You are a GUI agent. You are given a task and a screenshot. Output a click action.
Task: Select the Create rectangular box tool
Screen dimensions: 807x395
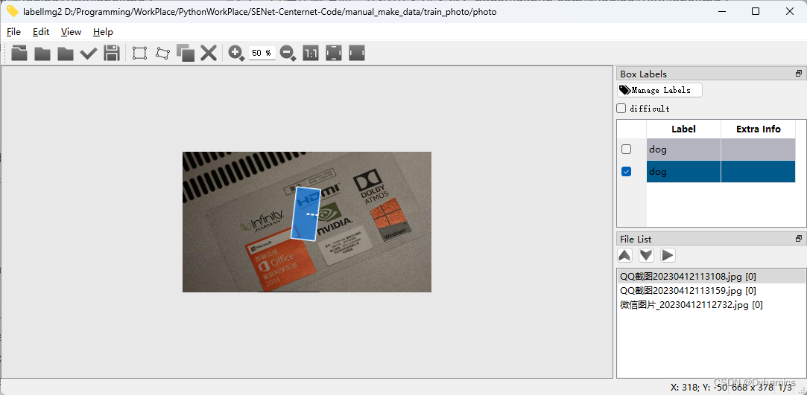139,53
